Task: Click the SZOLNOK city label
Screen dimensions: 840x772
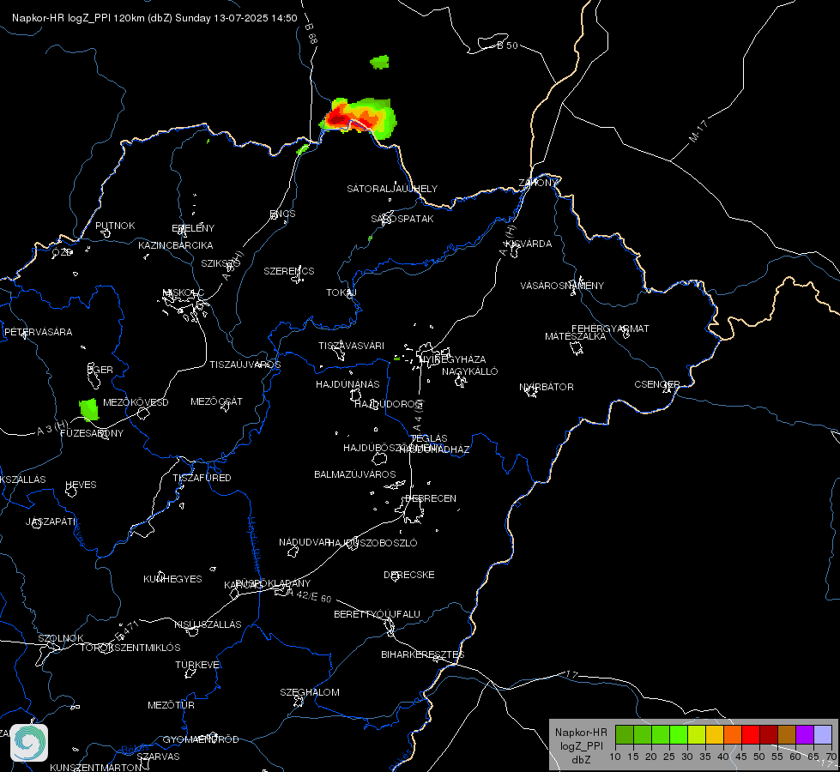Action: click(61, 638)
